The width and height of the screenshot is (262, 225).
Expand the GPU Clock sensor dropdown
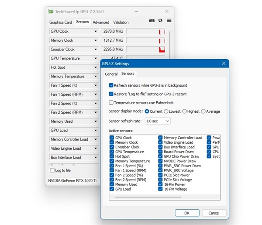[x=96, y=31]
